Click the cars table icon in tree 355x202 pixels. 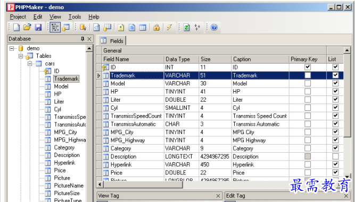39,64
